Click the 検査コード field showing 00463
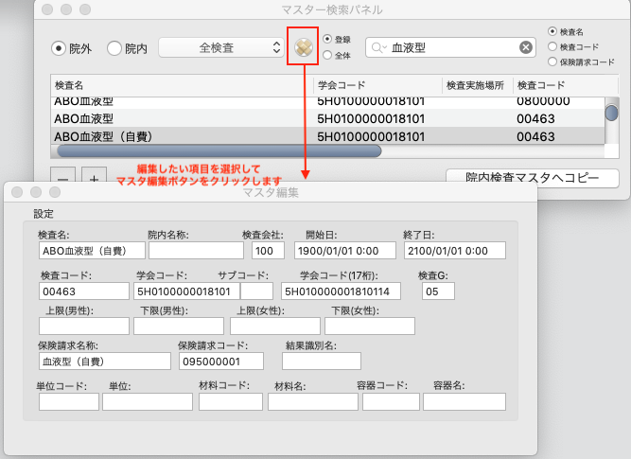Screen dimensions: 631x459 point(83,291)
